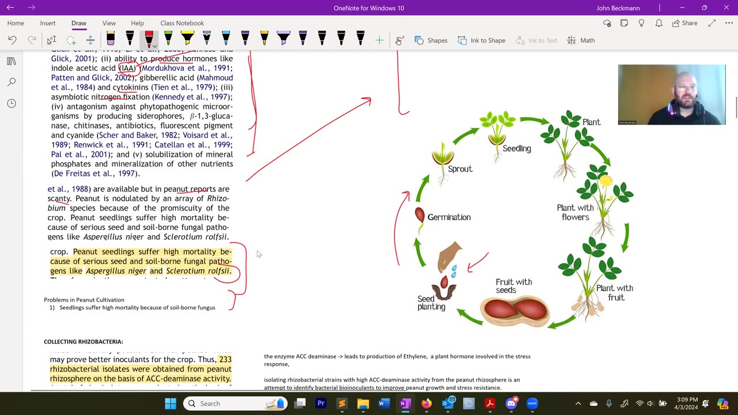Open the Class Notebook tab
The width and height of the screenshot is (738, 415).
pyautogui.click(x=182, y=23)
